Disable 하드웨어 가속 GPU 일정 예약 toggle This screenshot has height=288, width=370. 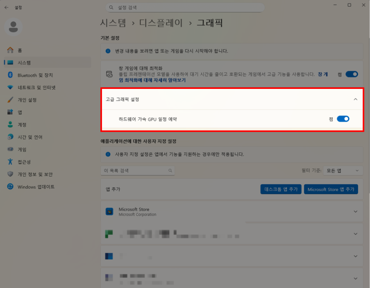(x=343, y=119)
